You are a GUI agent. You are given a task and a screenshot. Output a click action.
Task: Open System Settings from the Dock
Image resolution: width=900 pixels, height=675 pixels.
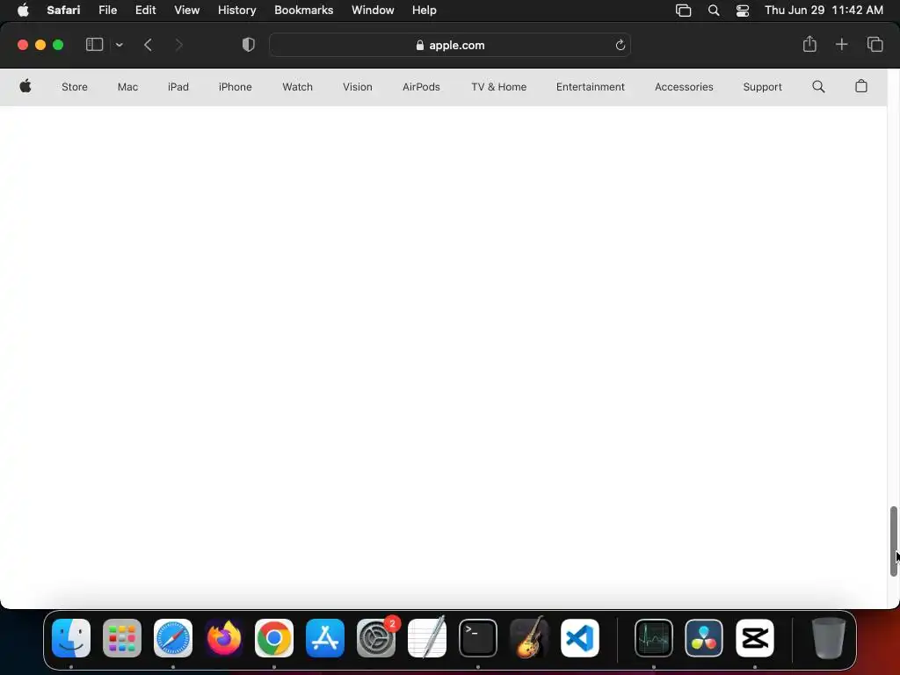click(376, 638)
